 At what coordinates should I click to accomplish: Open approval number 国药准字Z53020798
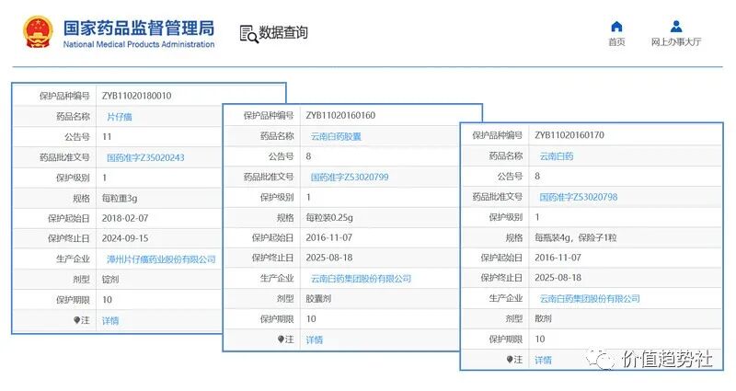click(579, 197)
